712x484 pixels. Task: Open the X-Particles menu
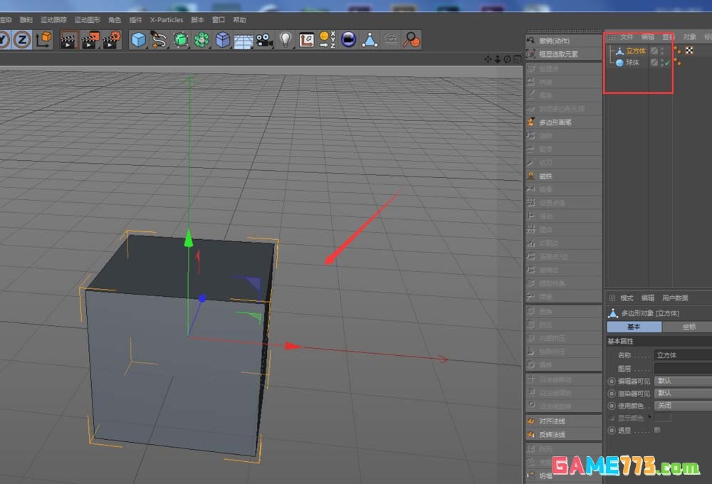click(166, 19)
